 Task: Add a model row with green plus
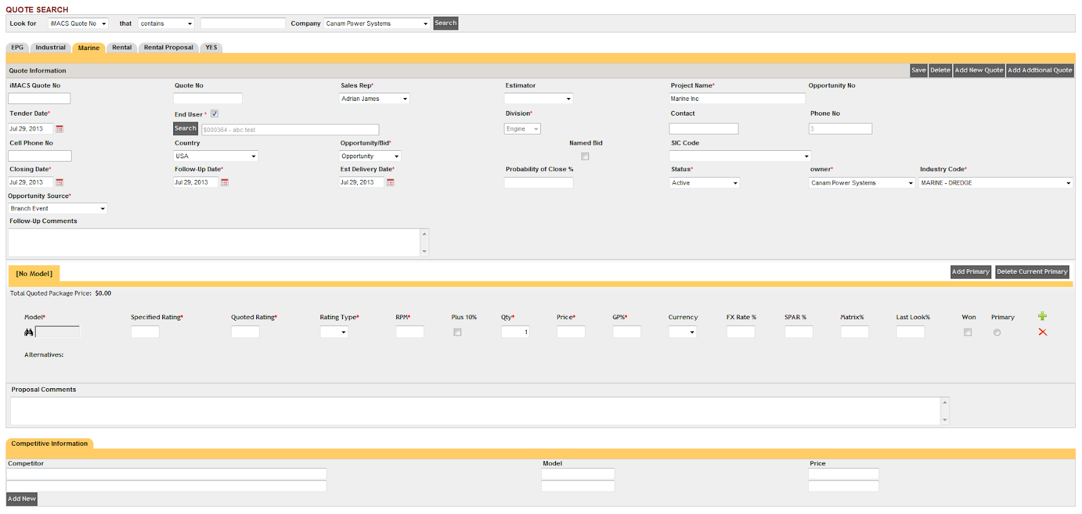pyautogui.click(x=1042, y=316)
